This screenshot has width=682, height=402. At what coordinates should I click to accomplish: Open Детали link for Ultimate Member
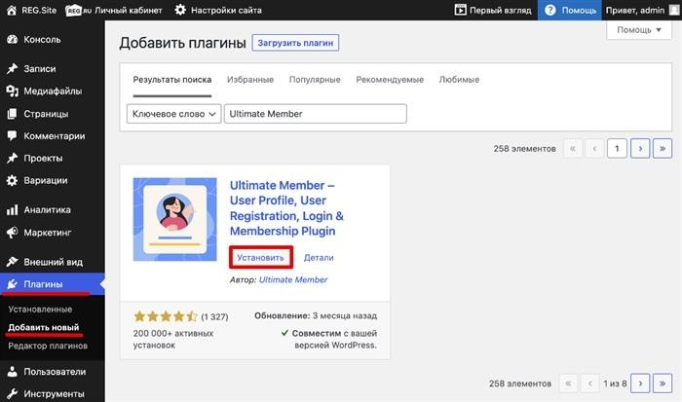coord(319,258)
